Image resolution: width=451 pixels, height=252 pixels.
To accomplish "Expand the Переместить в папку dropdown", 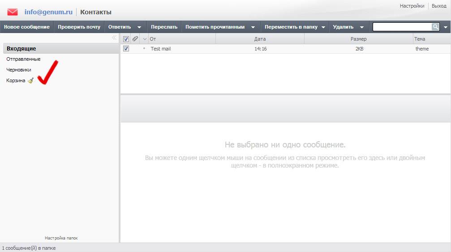I will 323,27.
